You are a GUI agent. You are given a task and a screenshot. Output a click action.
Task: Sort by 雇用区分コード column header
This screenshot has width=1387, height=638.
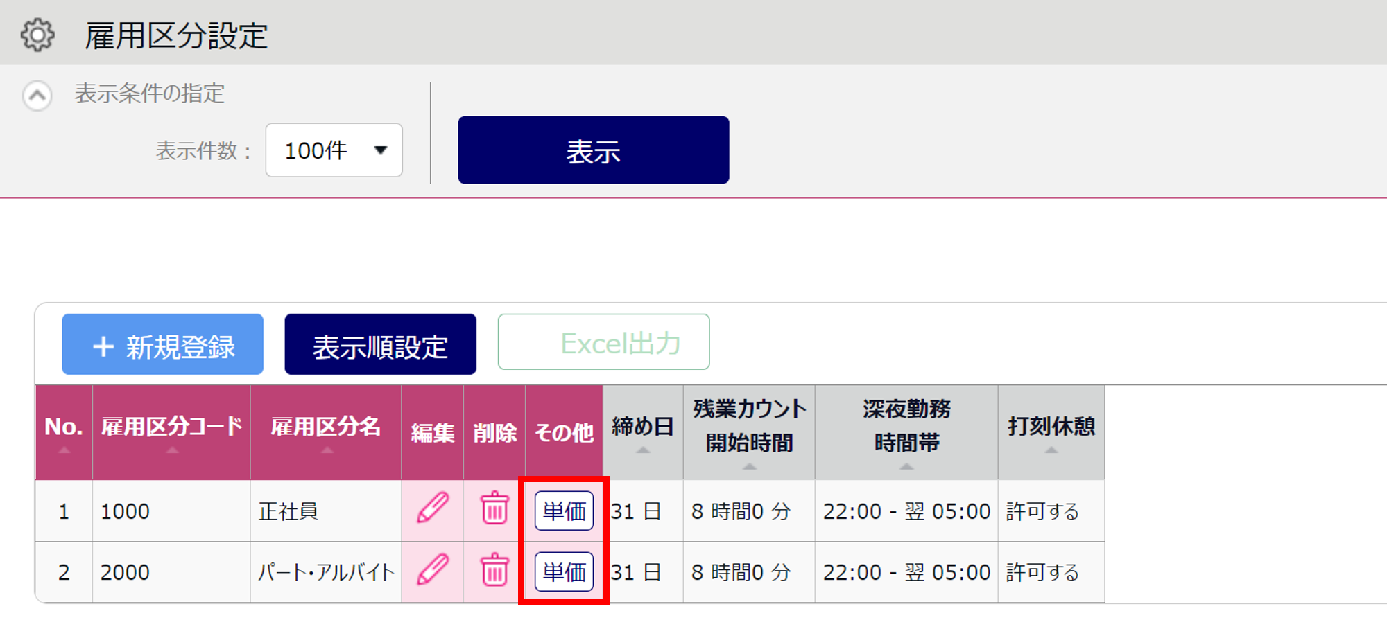172,433
